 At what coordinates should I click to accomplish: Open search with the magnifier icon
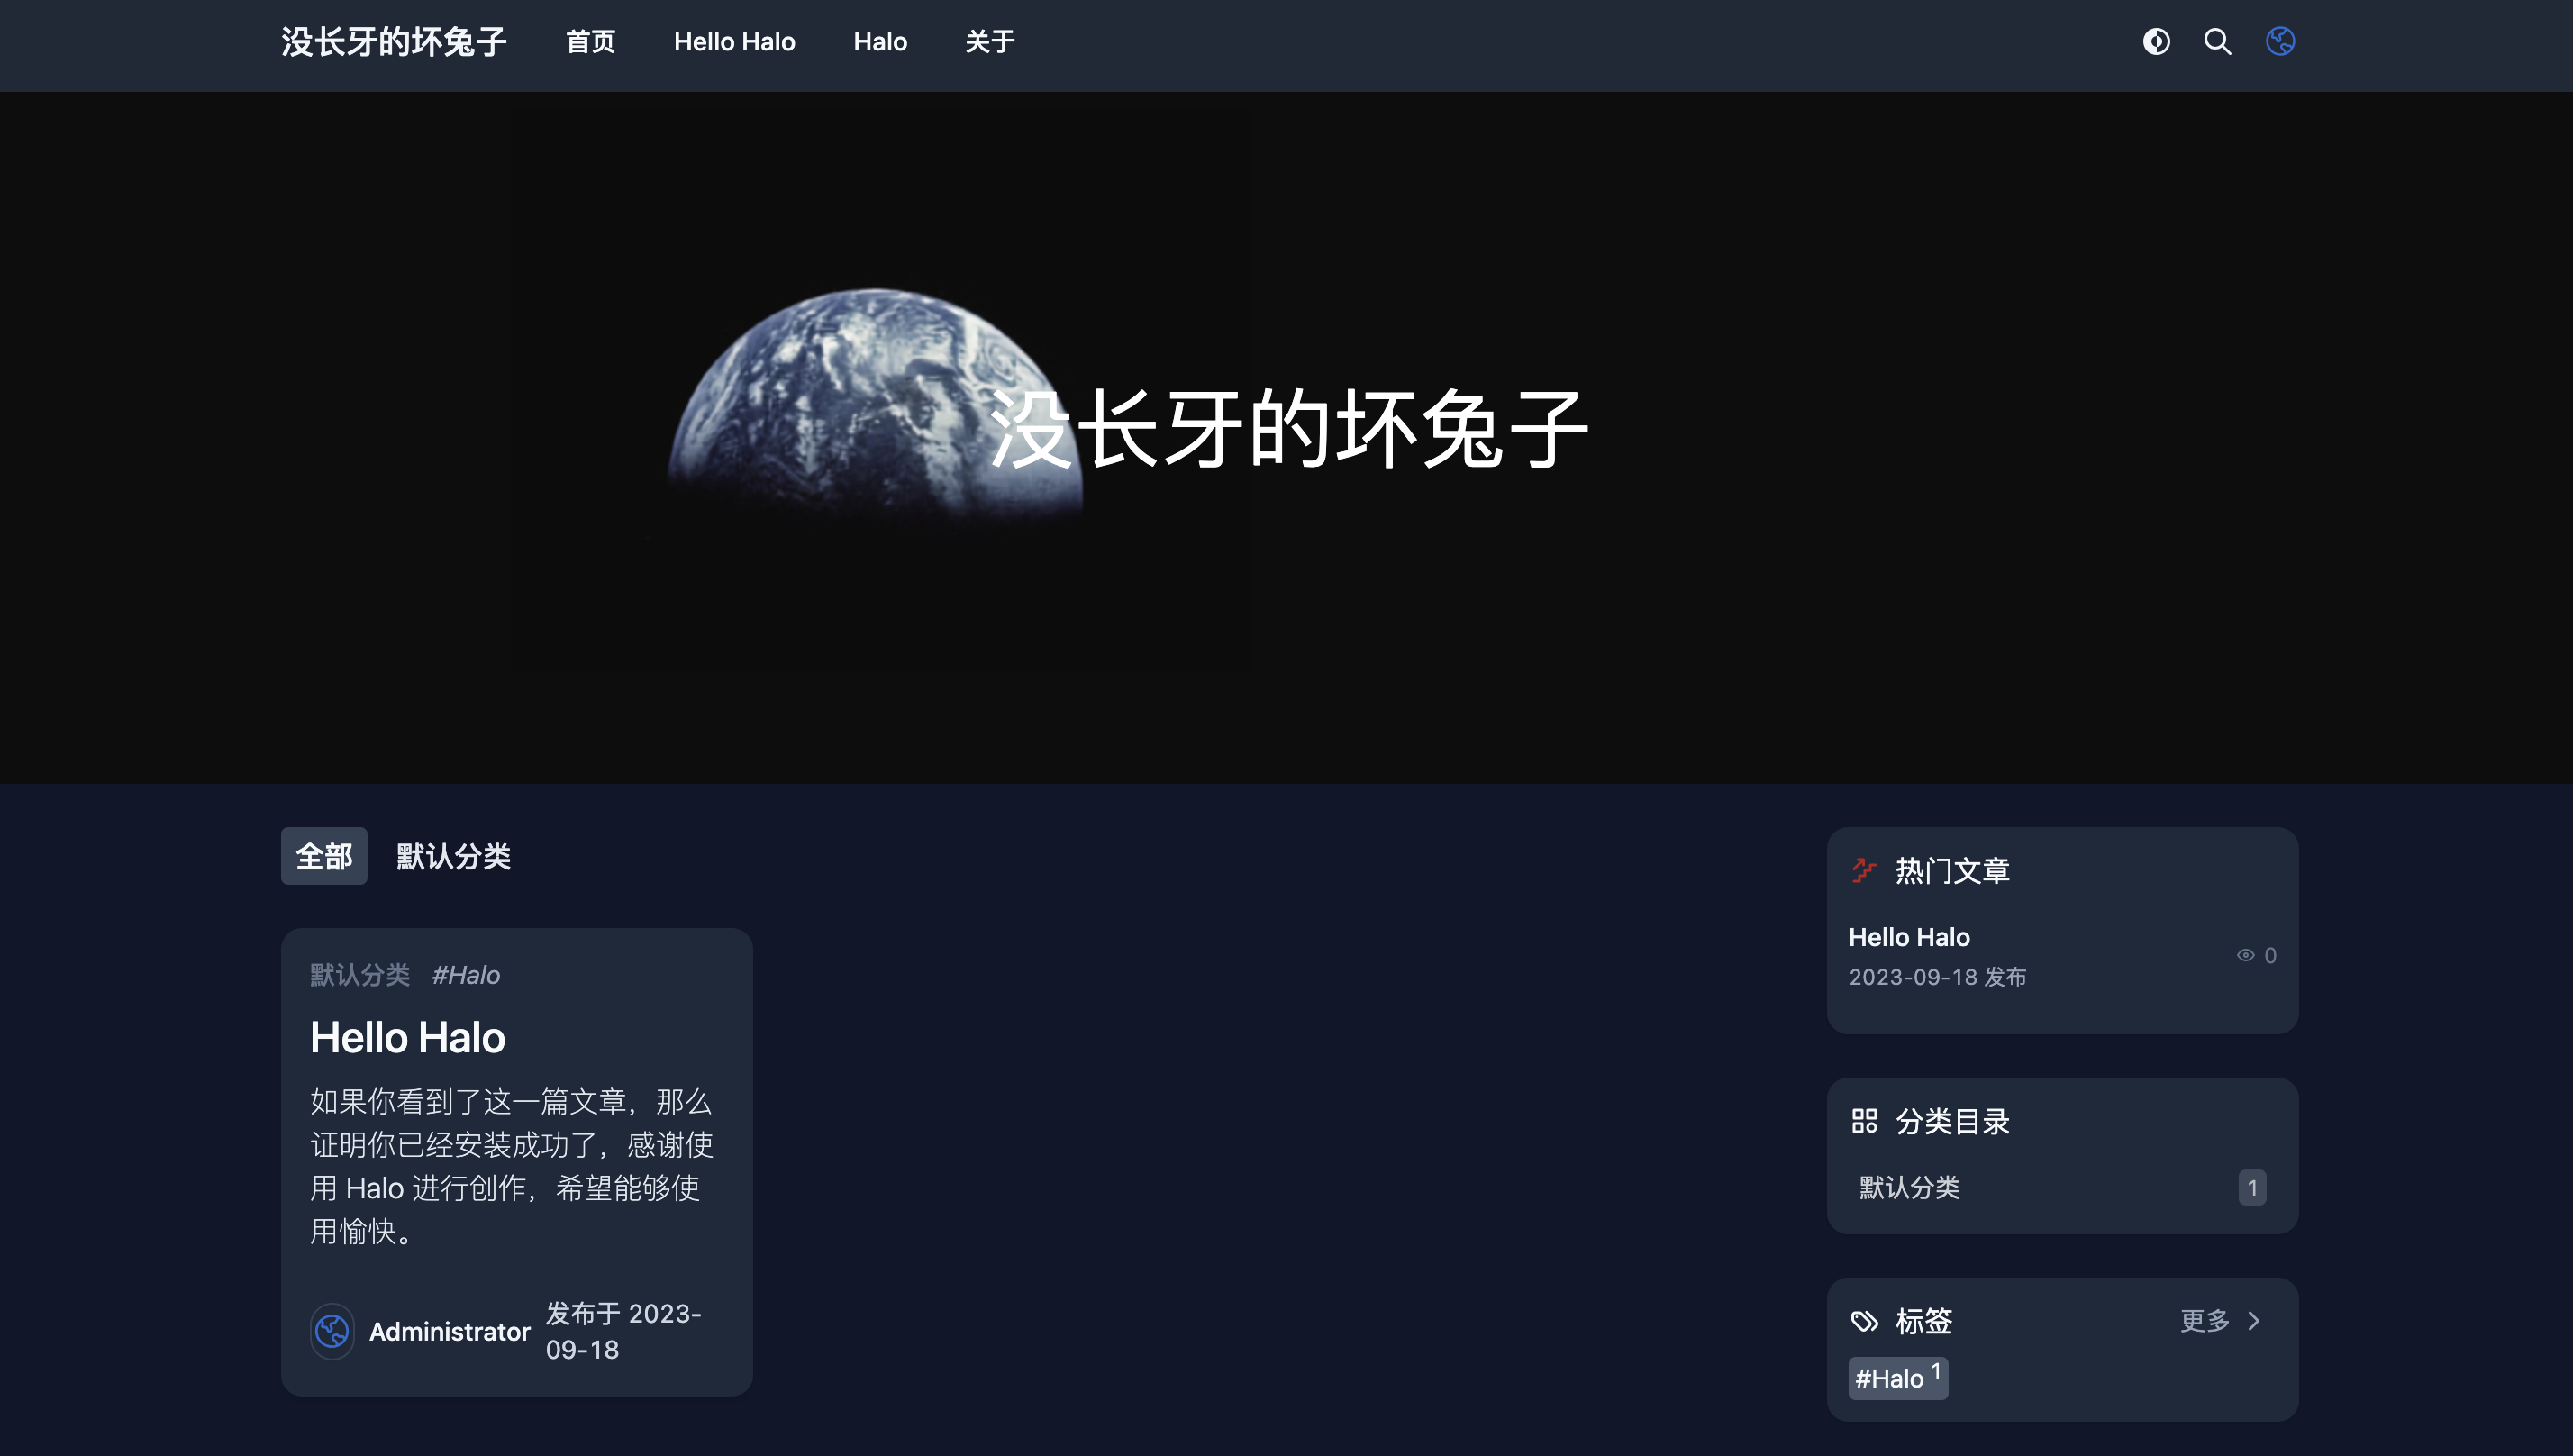pyautogui.click(x=2217, y=41)
